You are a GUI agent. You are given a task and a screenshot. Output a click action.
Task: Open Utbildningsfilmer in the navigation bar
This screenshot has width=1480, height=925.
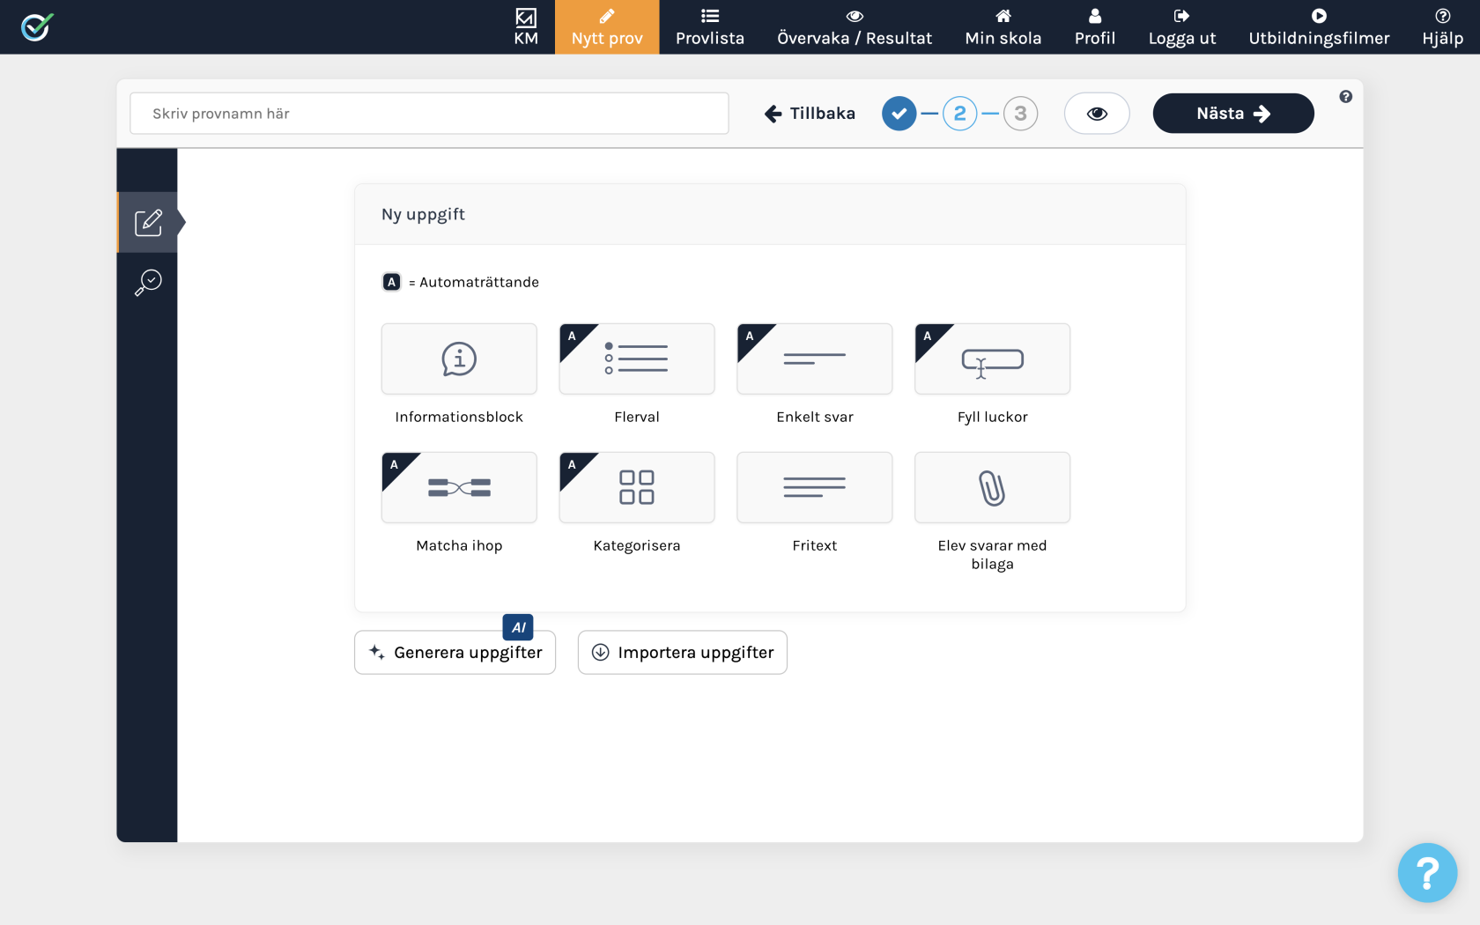click(x=1319, y=27)
